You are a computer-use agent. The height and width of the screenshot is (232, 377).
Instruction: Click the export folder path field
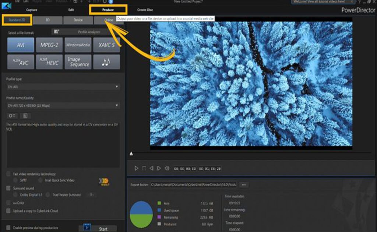pyautogui.click(x=194, y=184)
